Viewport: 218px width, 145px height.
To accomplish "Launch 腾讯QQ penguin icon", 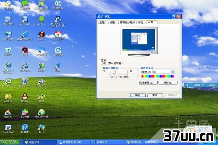I will tap(25, 97).
